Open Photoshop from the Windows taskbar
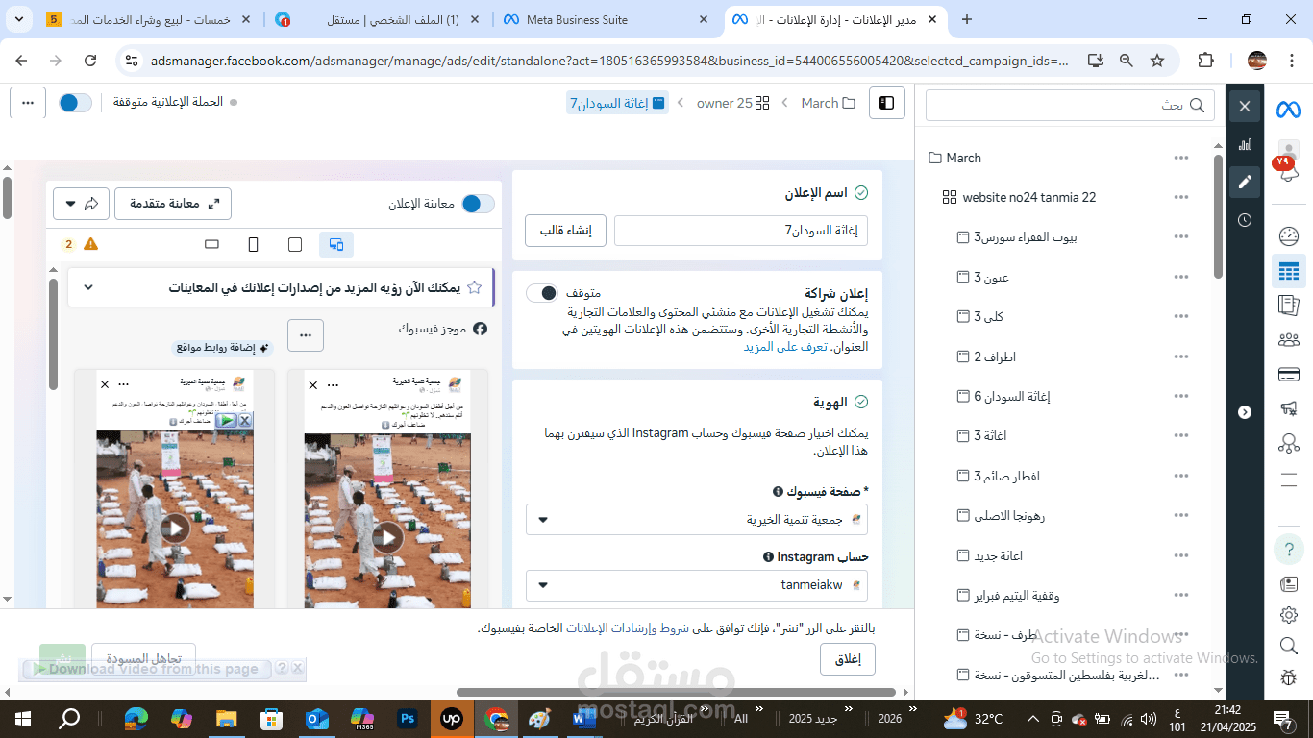Viewport: 1313px width, 738px height. pos(407,718)
